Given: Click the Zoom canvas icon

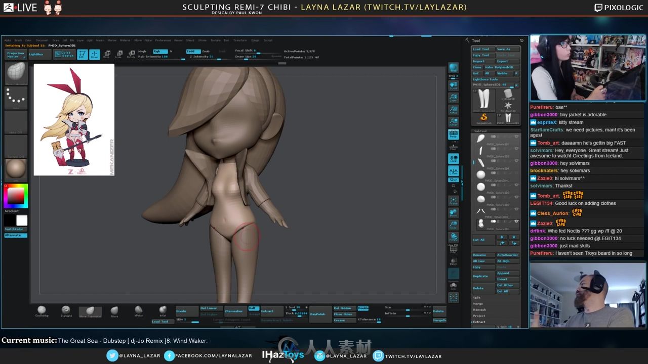Looking at the screenshot, I should tap(454, 98).
